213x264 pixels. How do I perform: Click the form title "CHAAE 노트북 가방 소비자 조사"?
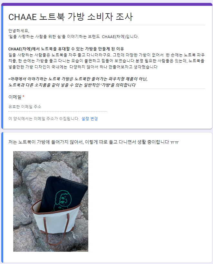pyautogui.click(x=71, y=17)
